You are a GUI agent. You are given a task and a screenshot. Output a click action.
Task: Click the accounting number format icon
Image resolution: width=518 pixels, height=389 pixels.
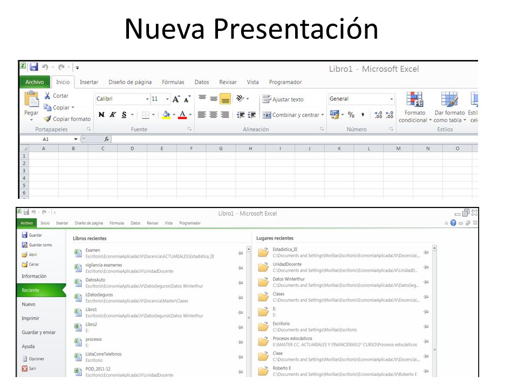click(335, 115)
